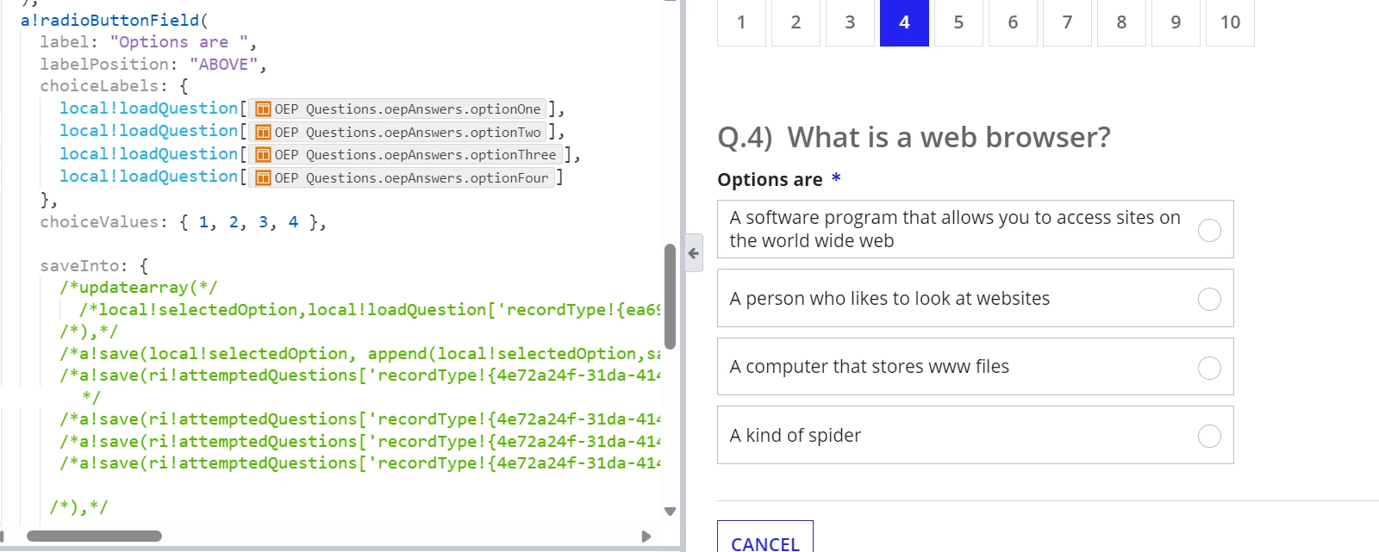Place cursor in choiceValues line of code

183,222
